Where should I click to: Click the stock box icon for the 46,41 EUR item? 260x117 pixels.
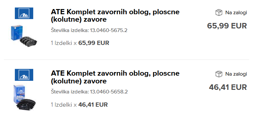pyautogui.click(x=219, y=74)
